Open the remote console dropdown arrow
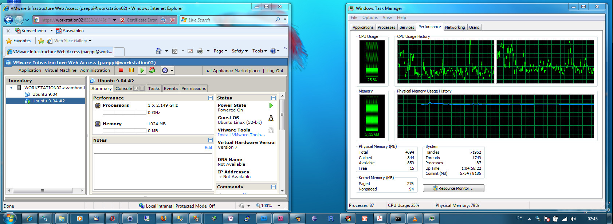 pyautogui.click(x=172, y=70)
